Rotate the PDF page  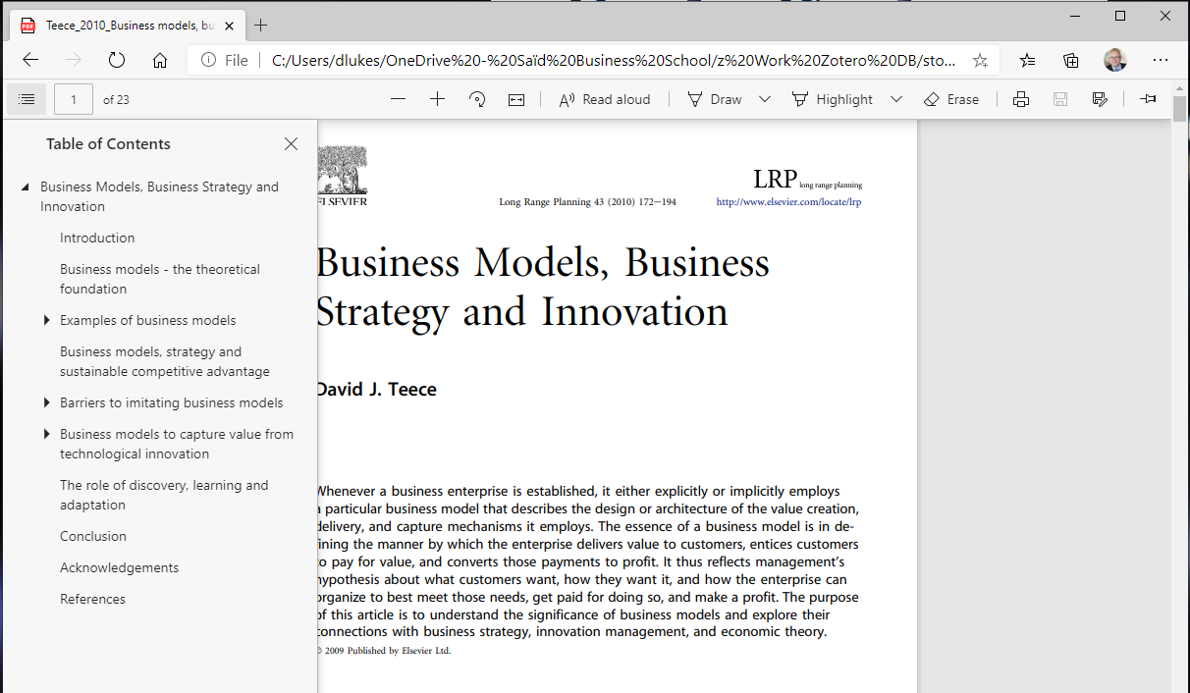tap(478, 99)
